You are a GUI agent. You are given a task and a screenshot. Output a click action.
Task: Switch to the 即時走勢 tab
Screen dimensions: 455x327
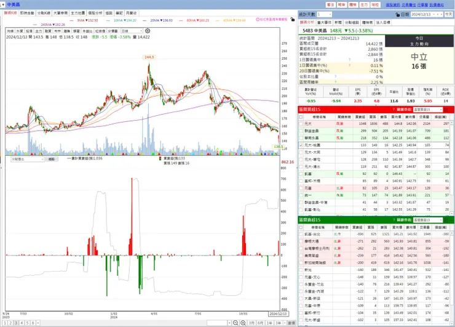coord(27,13)
